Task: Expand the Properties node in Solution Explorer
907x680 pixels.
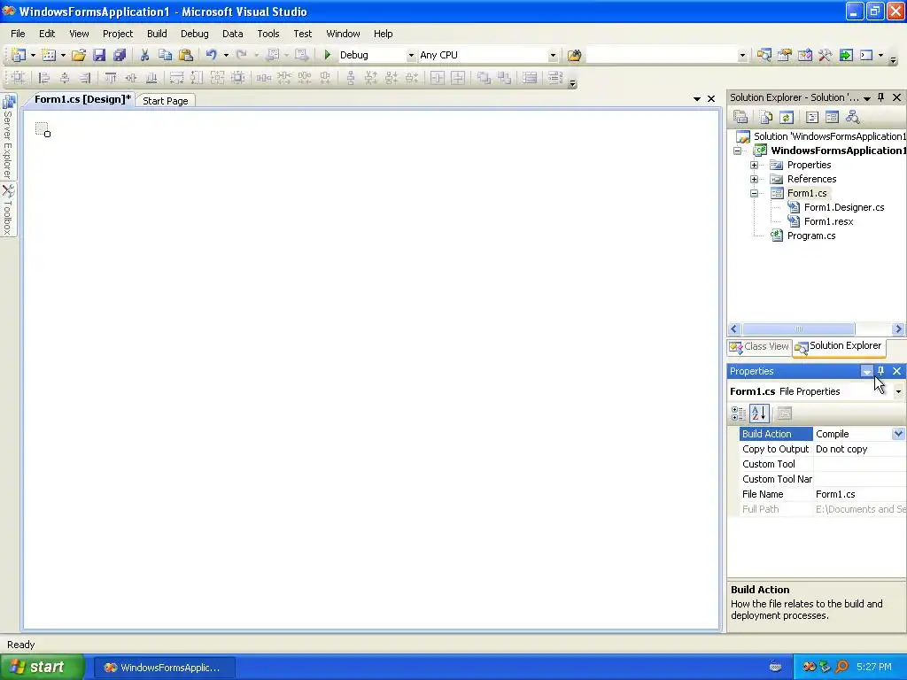Action: [x=755, y=165]
